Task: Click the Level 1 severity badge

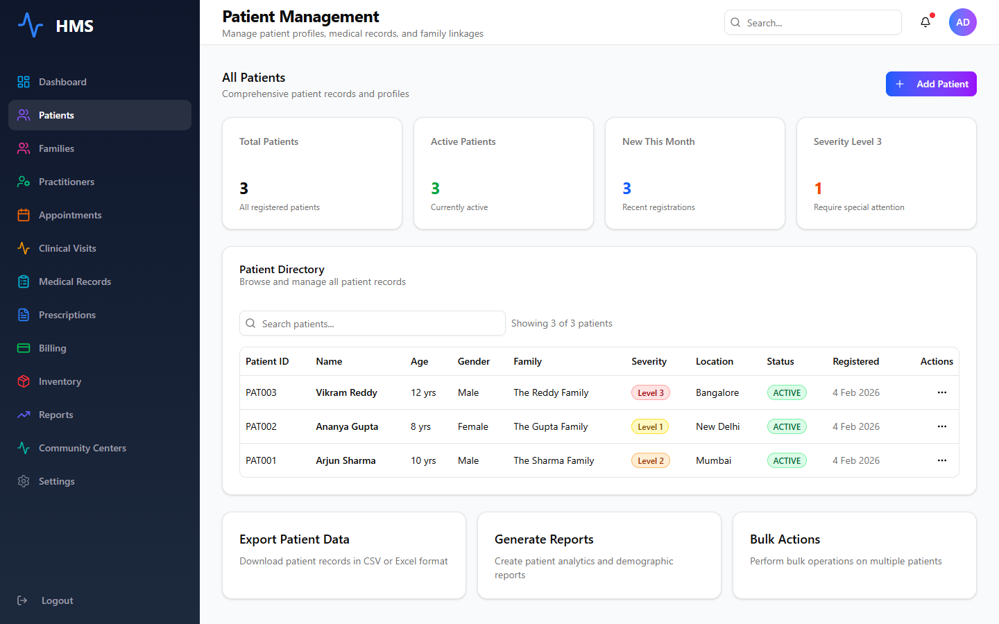Action: click(650, 426)
